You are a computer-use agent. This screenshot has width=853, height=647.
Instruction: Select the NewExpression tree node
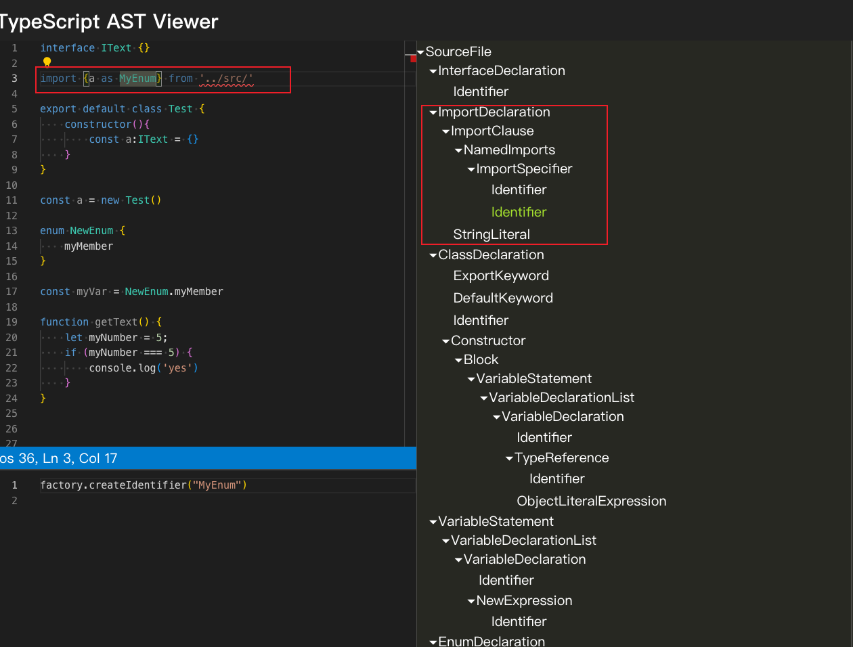pos(524,600)
